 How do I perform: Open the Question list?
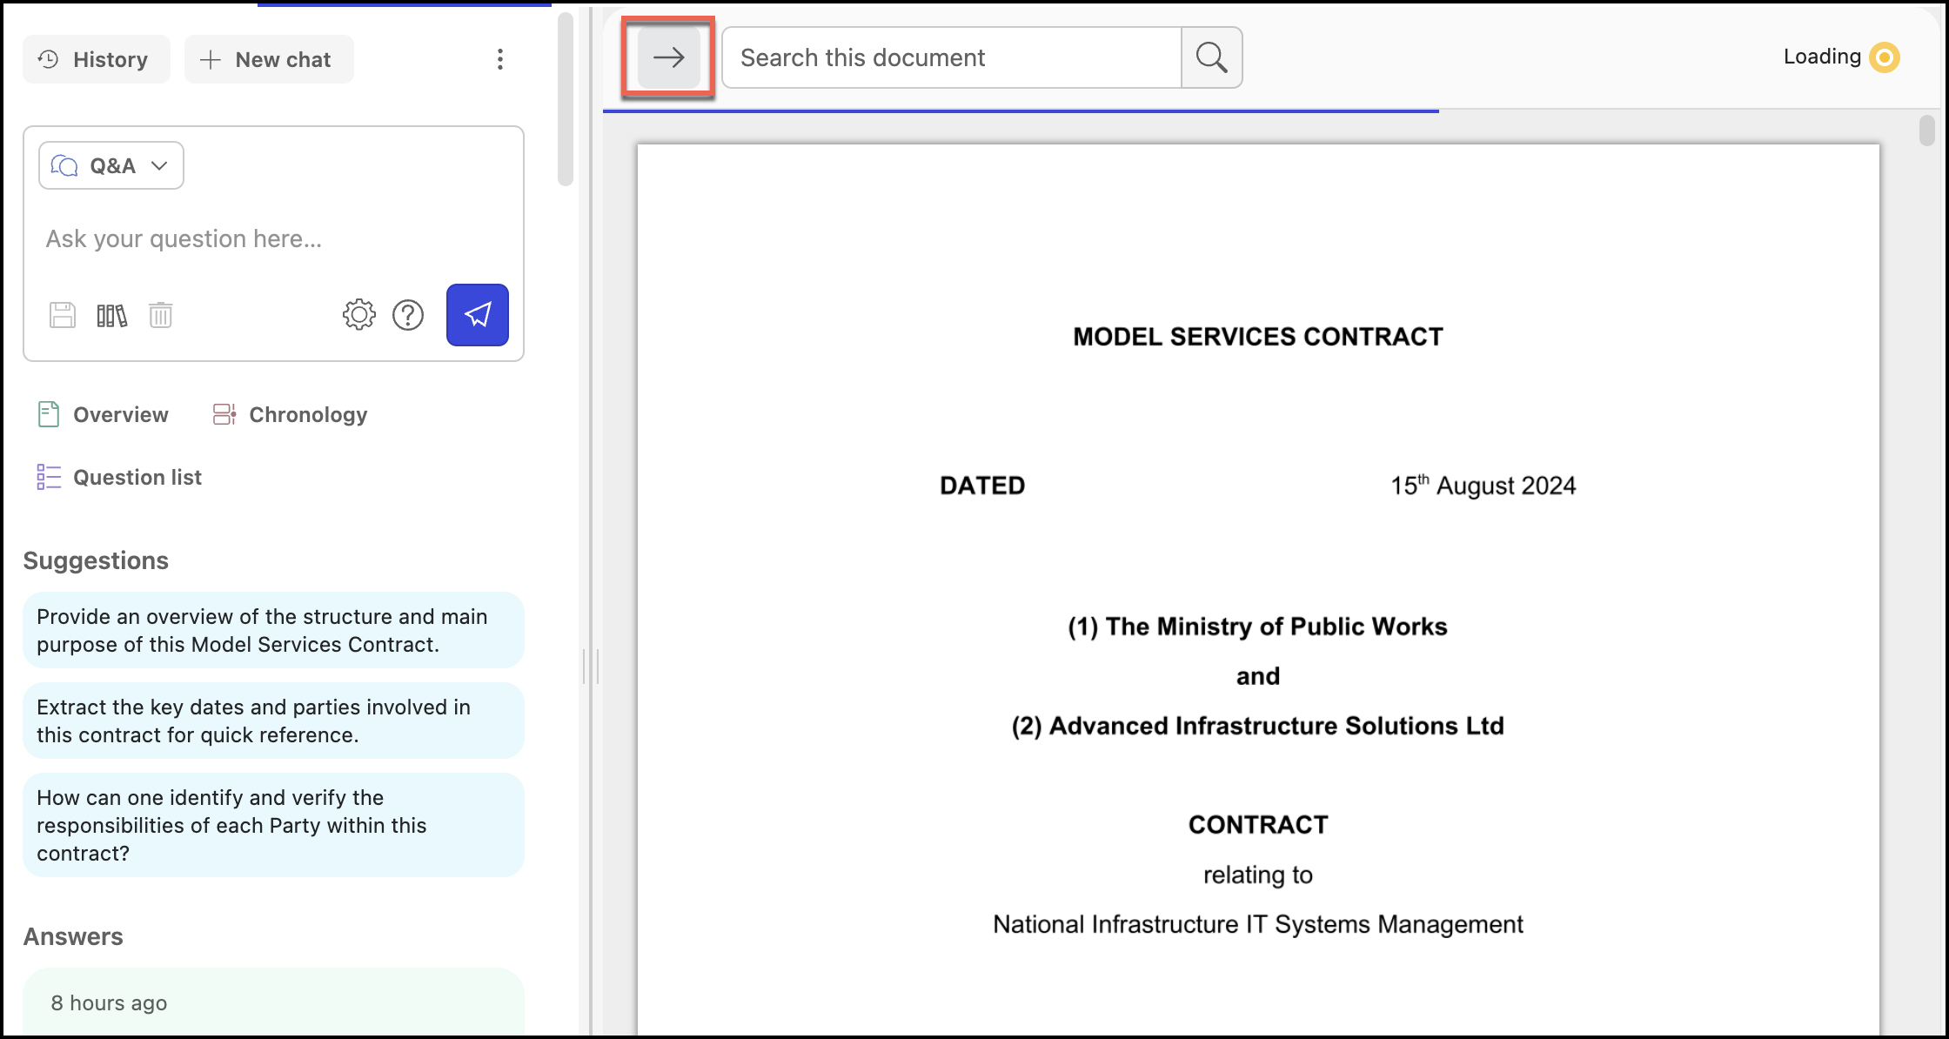click(120, 477)
